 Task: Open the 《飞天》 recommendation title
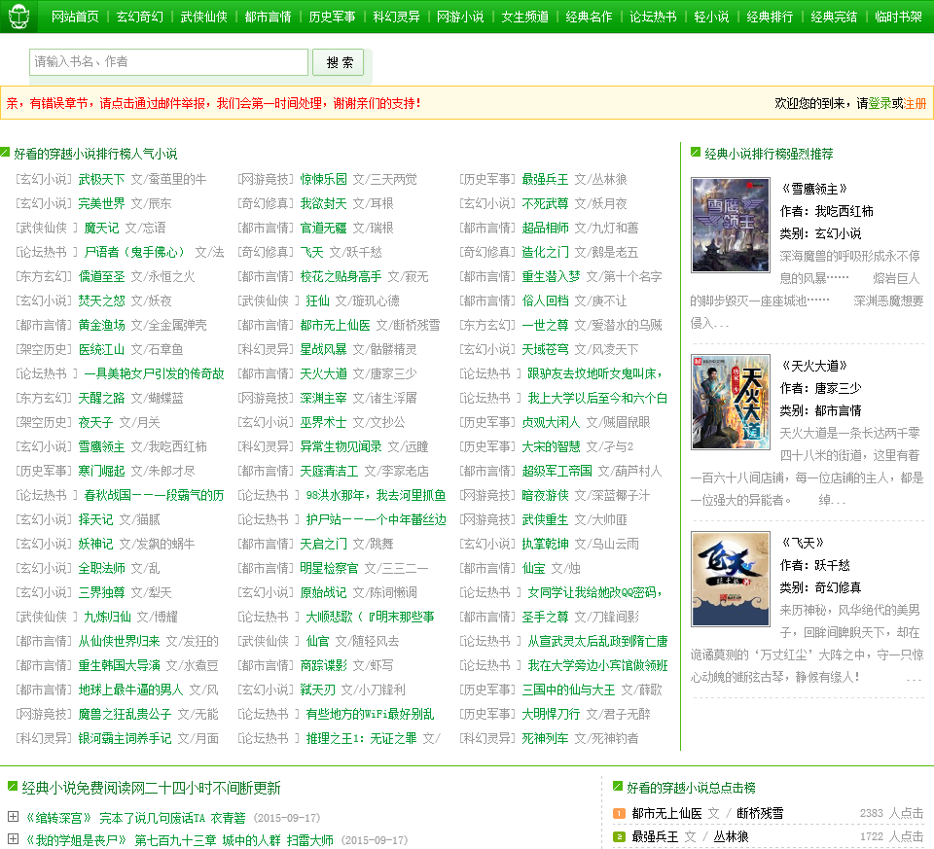[803, 543]
